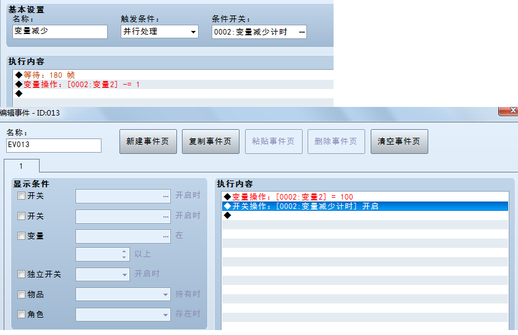This screenshot has height=335, width=518.
Task: Switch to event page tab 1
Action: pyautogui.click(x=22, y=166)
